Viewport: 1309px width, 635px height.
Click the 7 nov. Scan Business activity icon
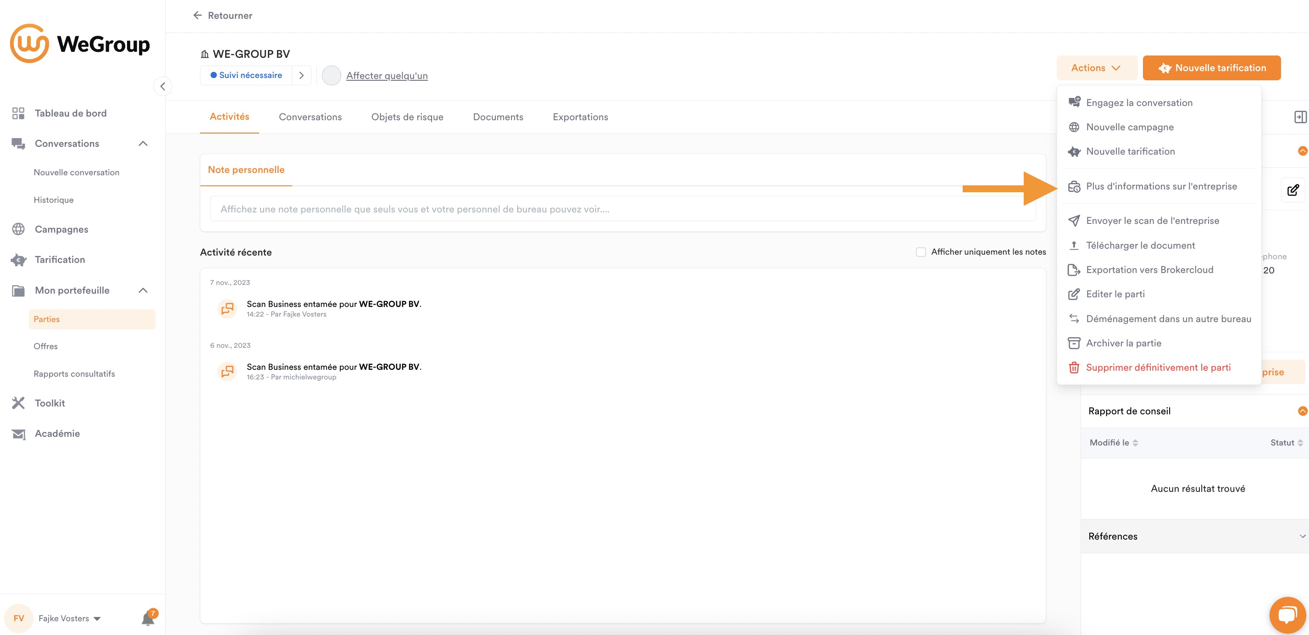coord(227,309)
